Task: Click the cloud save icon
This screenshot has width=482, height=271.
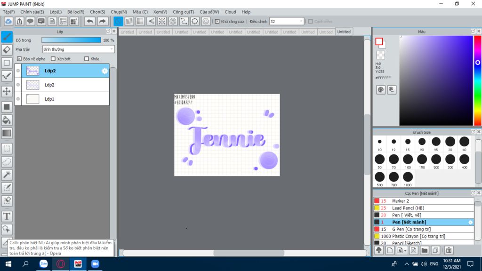Action: 8,21
